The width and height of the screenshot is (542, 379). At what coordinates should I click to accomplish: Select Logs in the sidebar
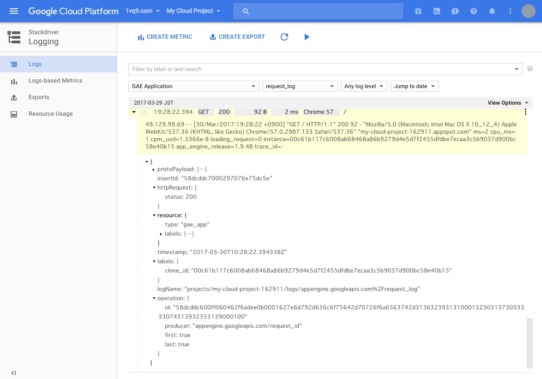click(x=59, y=64)
